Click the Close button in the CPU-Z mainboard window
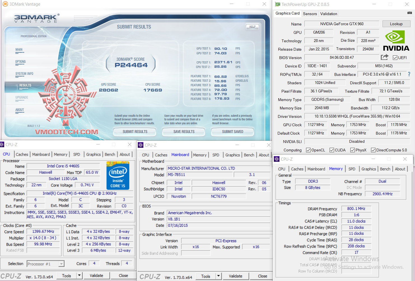Image resolution: width=415 pixels, height=281 pixels. tap(262, 276)
